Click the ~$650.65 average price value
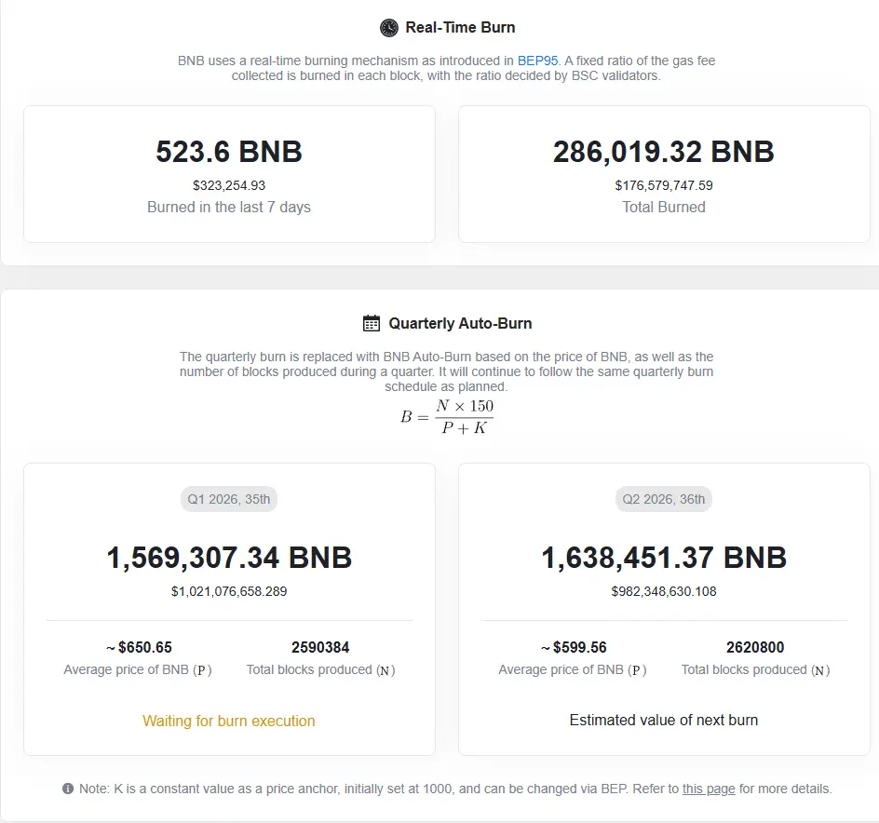This screenshot has width=879, height=823. pyautogui.click(x=138, y=647)
